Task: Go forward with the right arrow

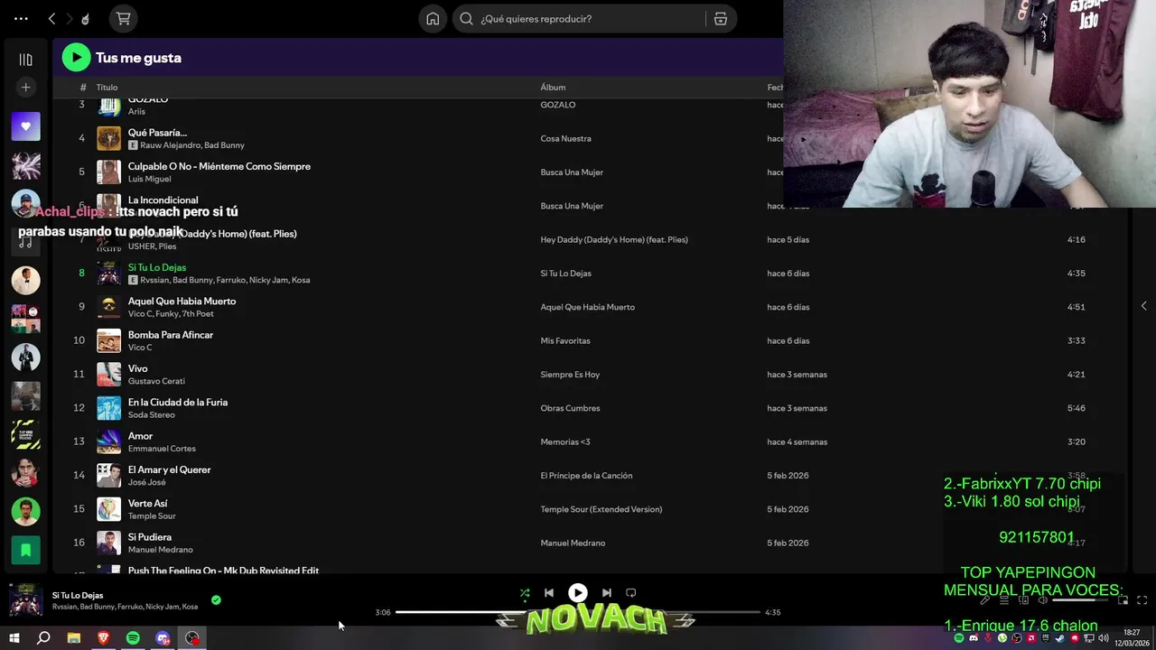Action: [x=69, y=18]
